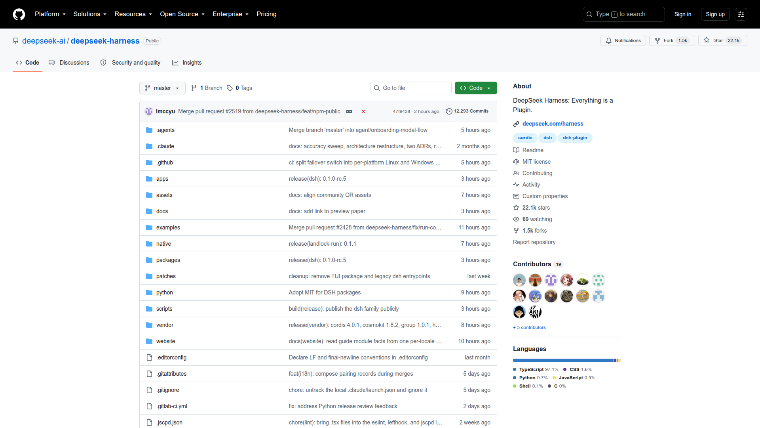Focus the Go to file input
Image resolution: width=760 pixels, height=428 pixels.
click(x=411, y=88)
